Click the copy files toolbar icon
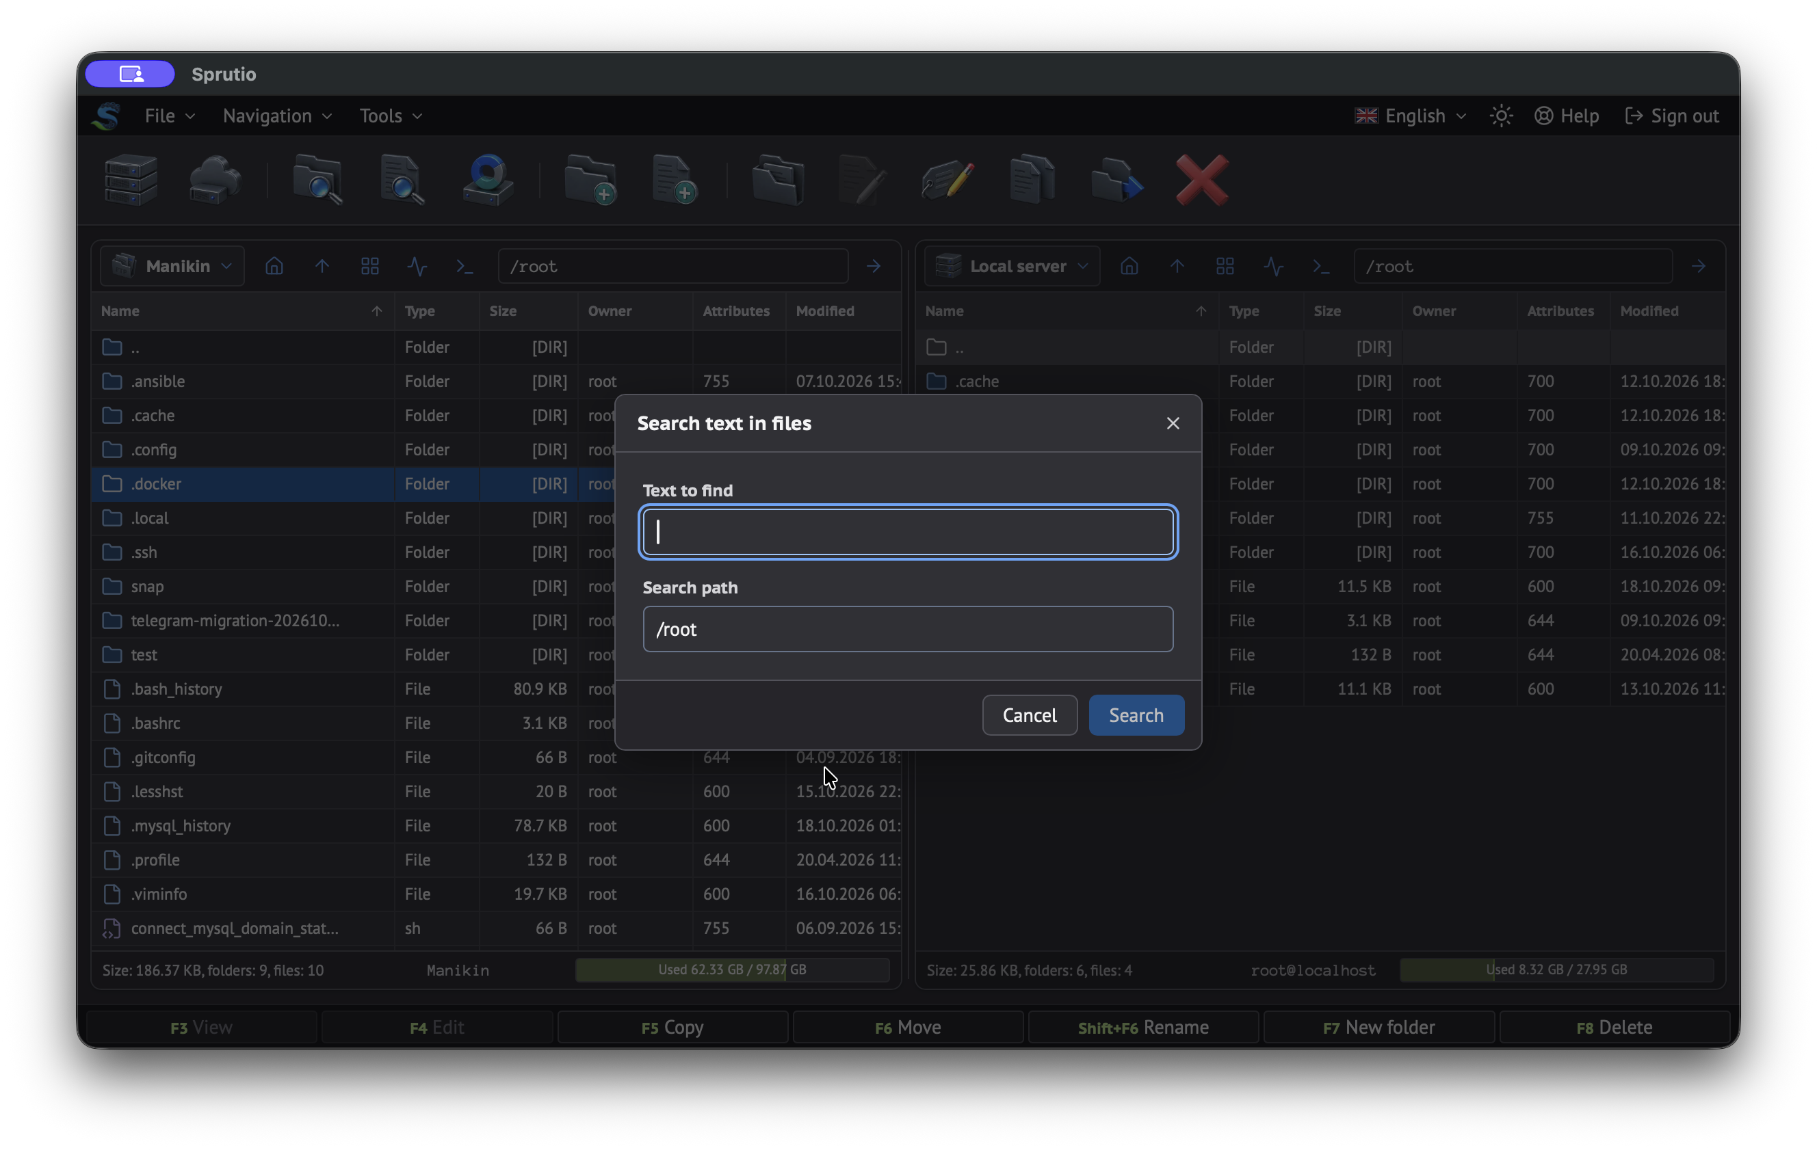 1032,180
